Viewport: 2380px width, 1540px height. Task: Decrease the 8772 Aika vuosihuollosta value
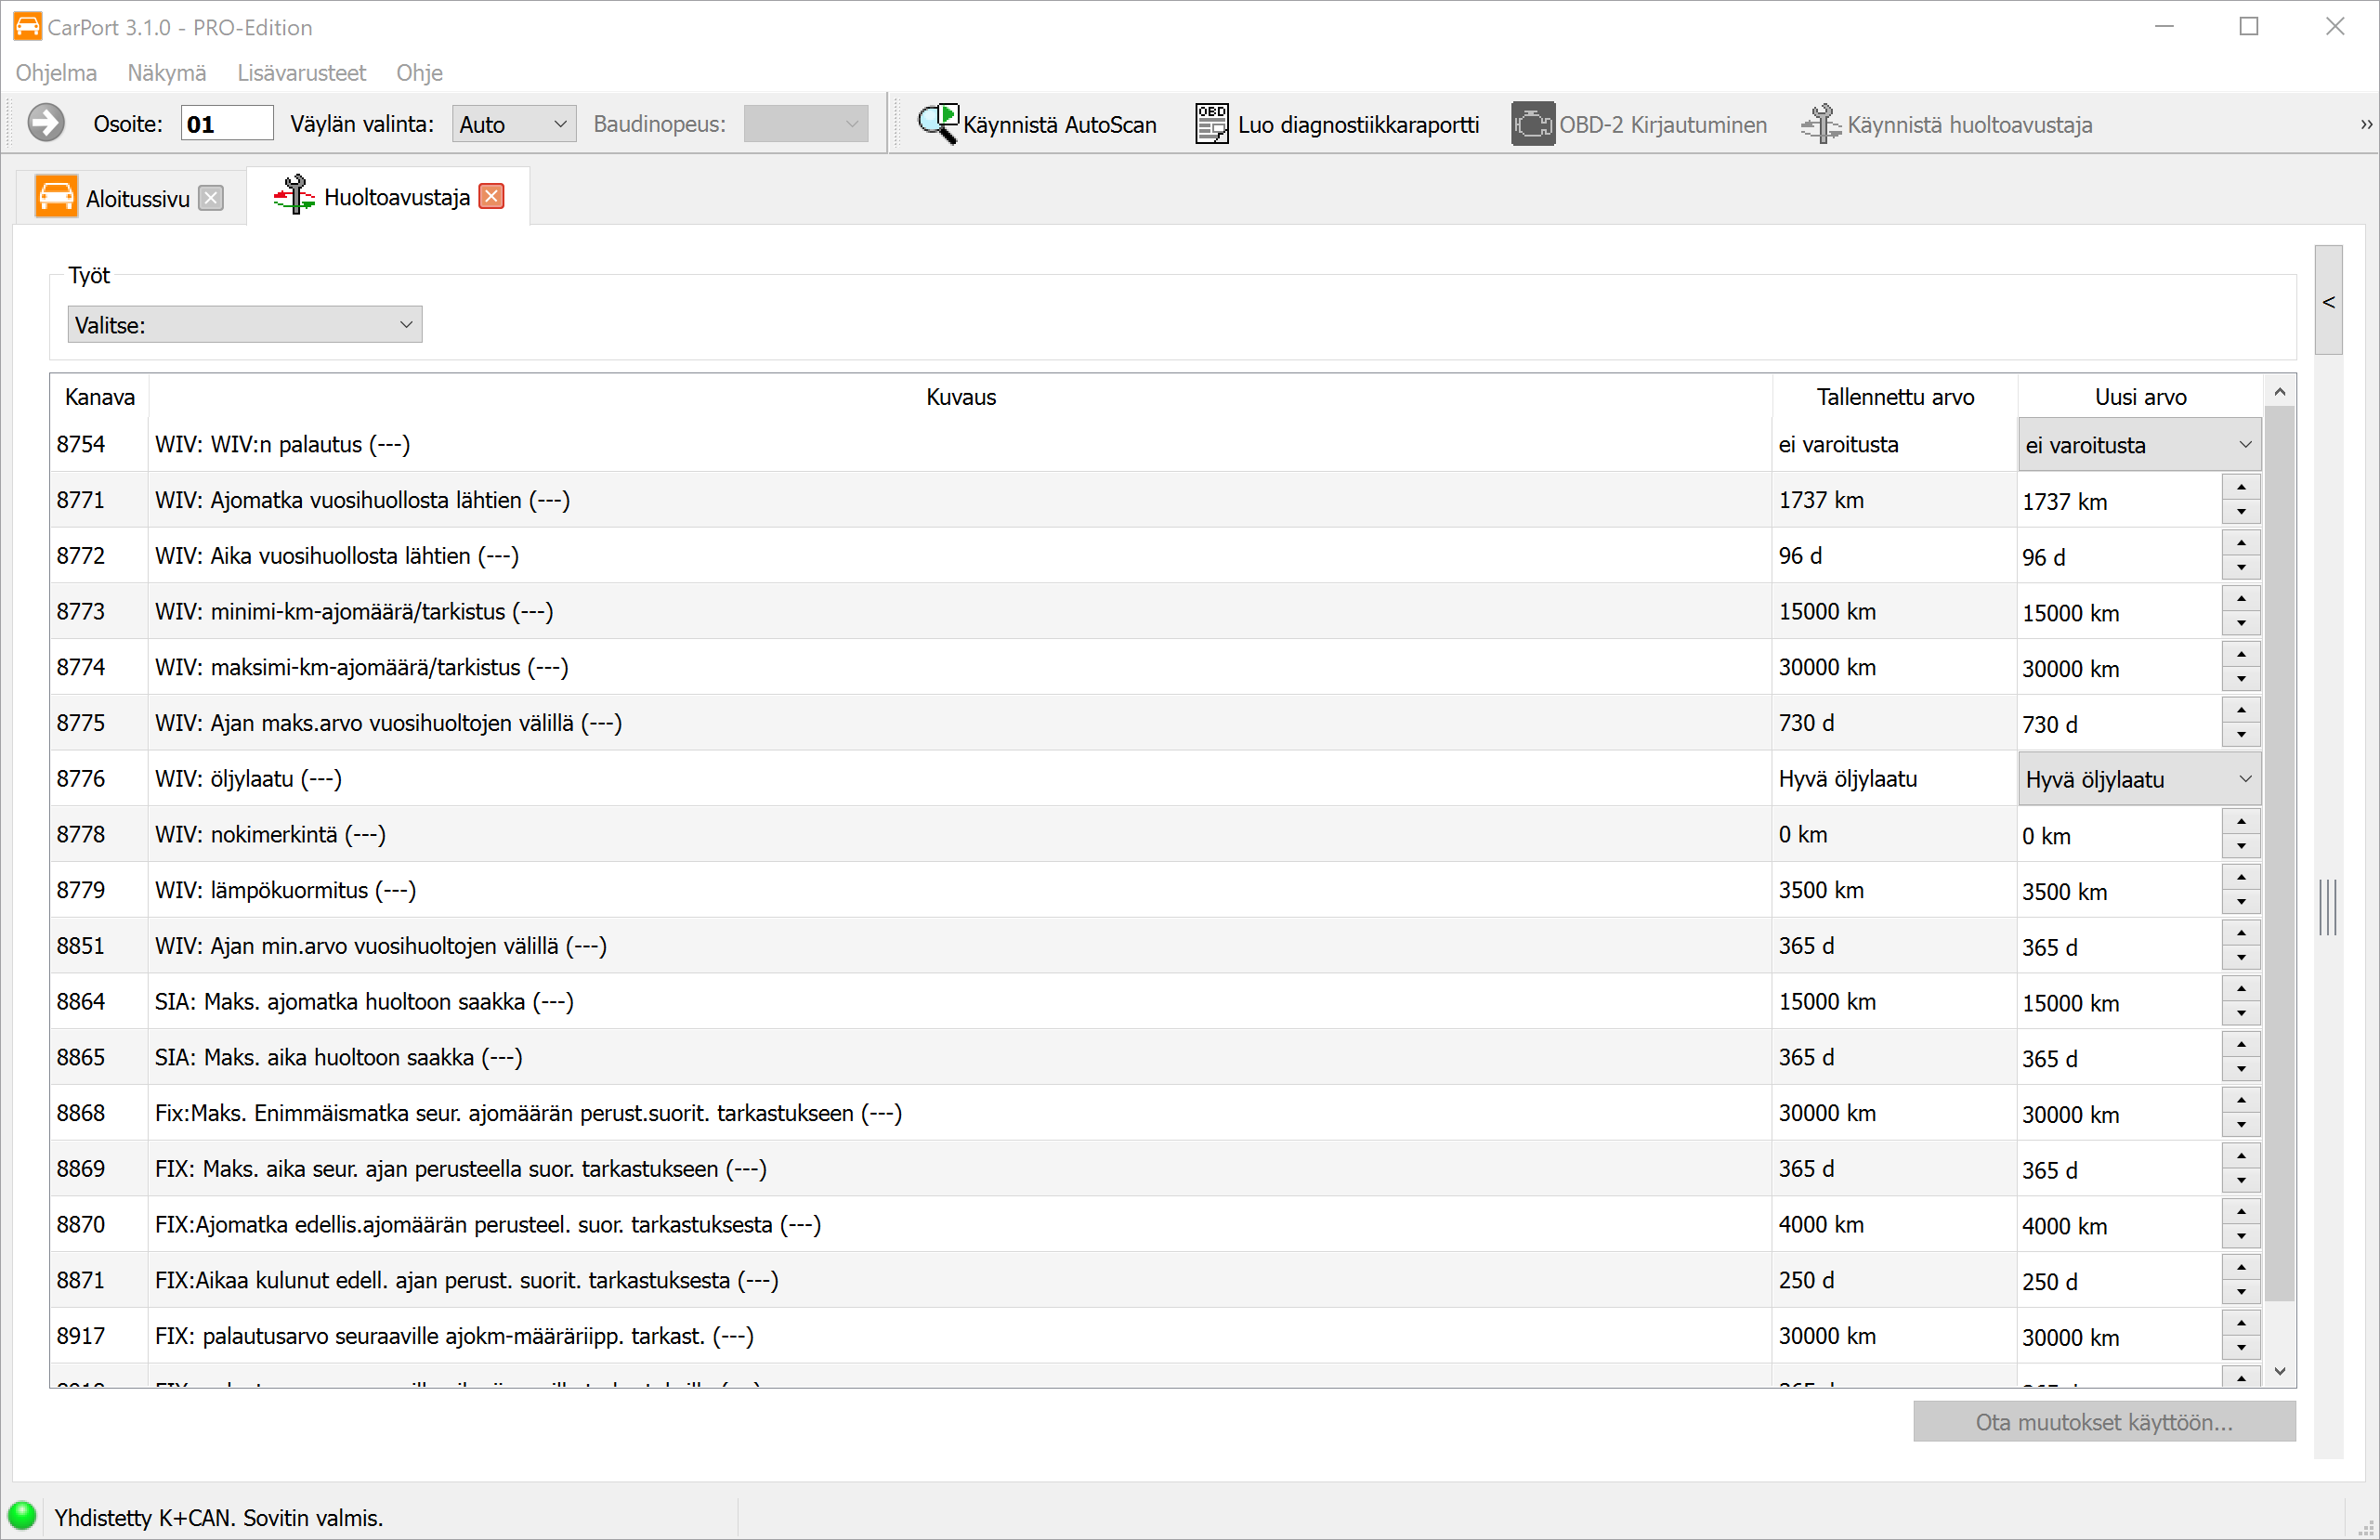tap(2241, 568)
